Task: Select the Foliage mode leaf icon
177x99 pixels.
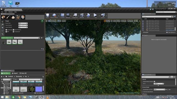Action: [18, 17]
